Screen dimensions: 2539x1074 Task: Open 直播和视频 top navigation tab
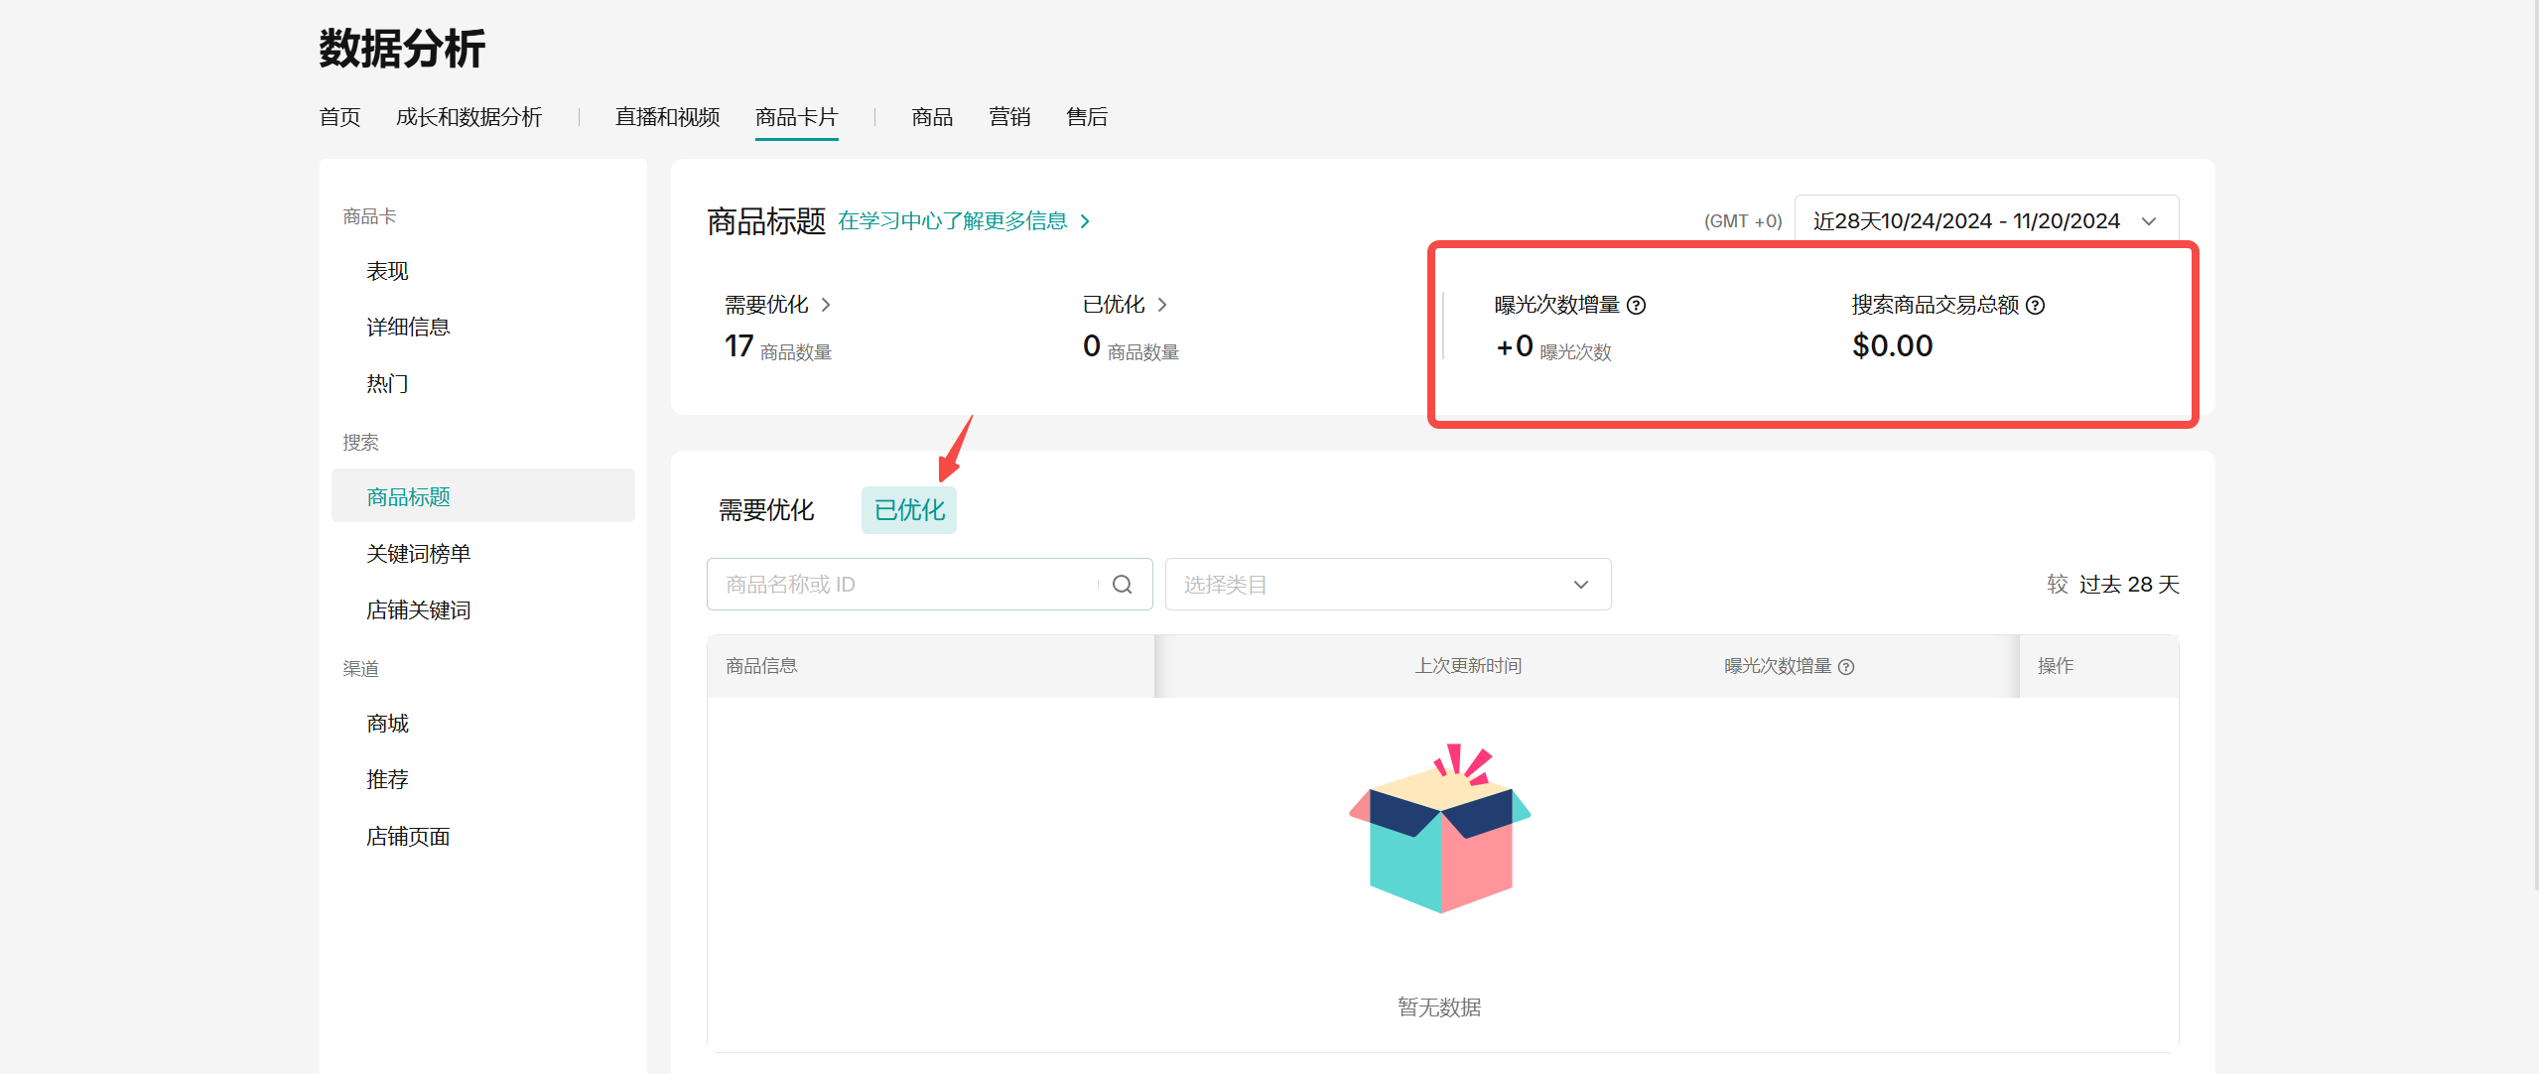(x=667, y=117)
